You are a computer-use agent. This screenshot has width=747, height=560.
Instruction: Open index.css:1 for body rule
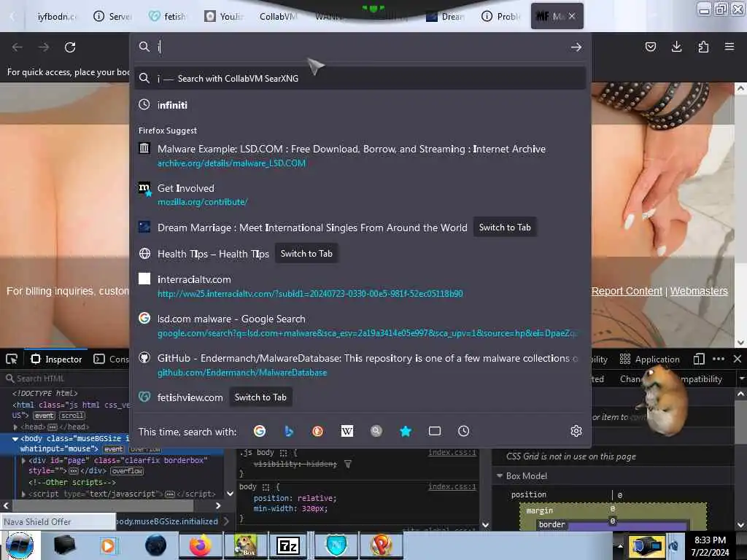(452, 486)
